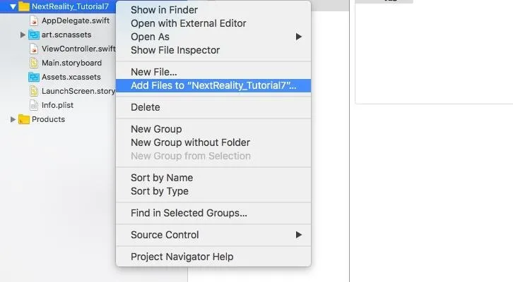Expand the Products group triangle
The image size is (513, 282).
coord(13,119)
